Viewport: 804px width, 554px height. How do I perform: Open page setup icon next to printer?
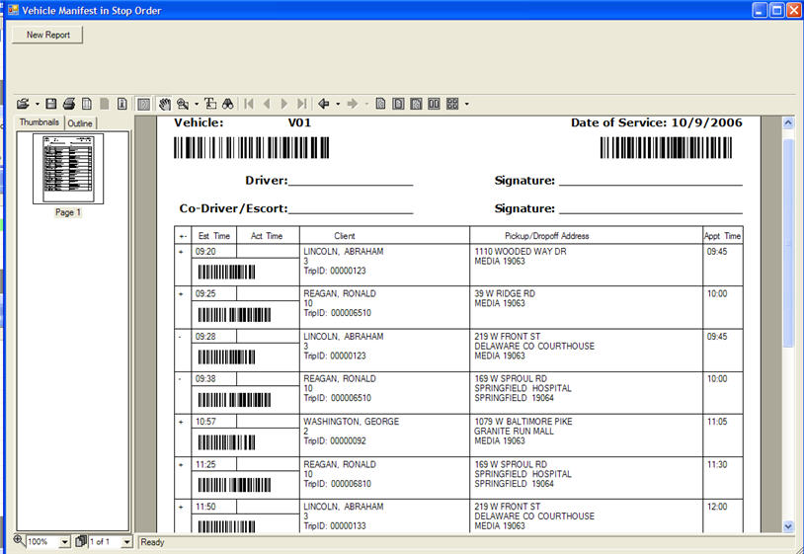coord(87,104)
